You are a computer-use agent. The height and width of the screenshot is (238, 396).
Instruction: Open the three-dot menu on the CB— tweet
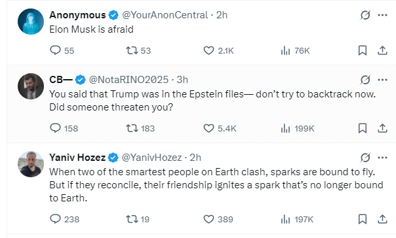pyautogui.click(x=382, y=80)
